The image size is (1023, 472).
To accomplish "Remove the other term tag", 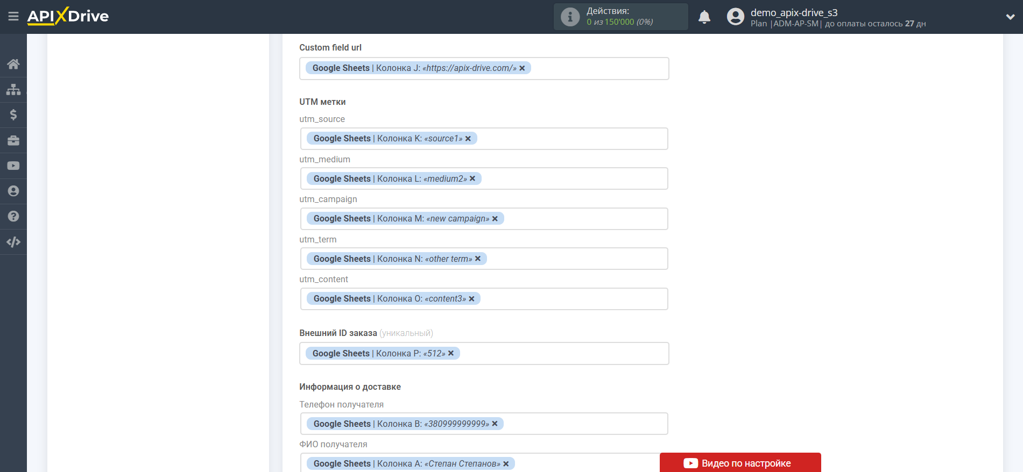I will click(x=478, y=259).
